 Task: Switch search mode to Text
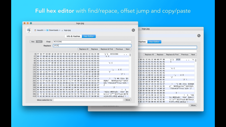(x=39, y=41)
